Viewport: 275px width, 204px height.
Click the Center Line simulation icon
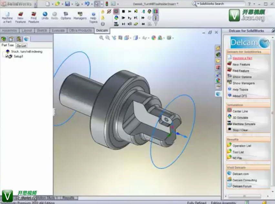coord(229,110)
